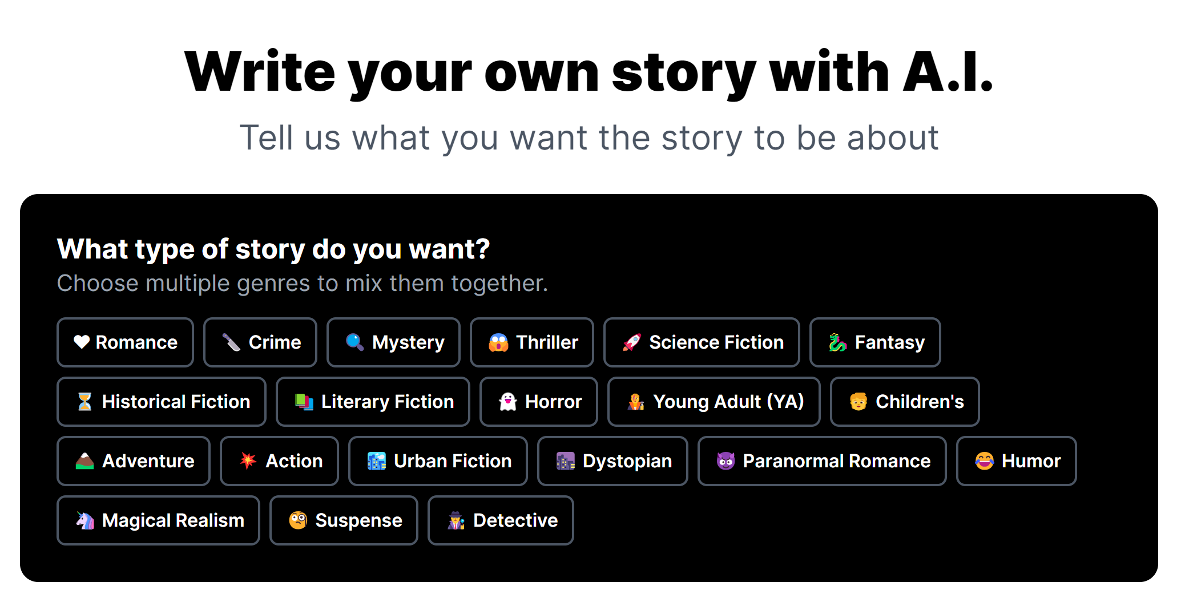Select the Children's genre

click(x=905, y=402)
